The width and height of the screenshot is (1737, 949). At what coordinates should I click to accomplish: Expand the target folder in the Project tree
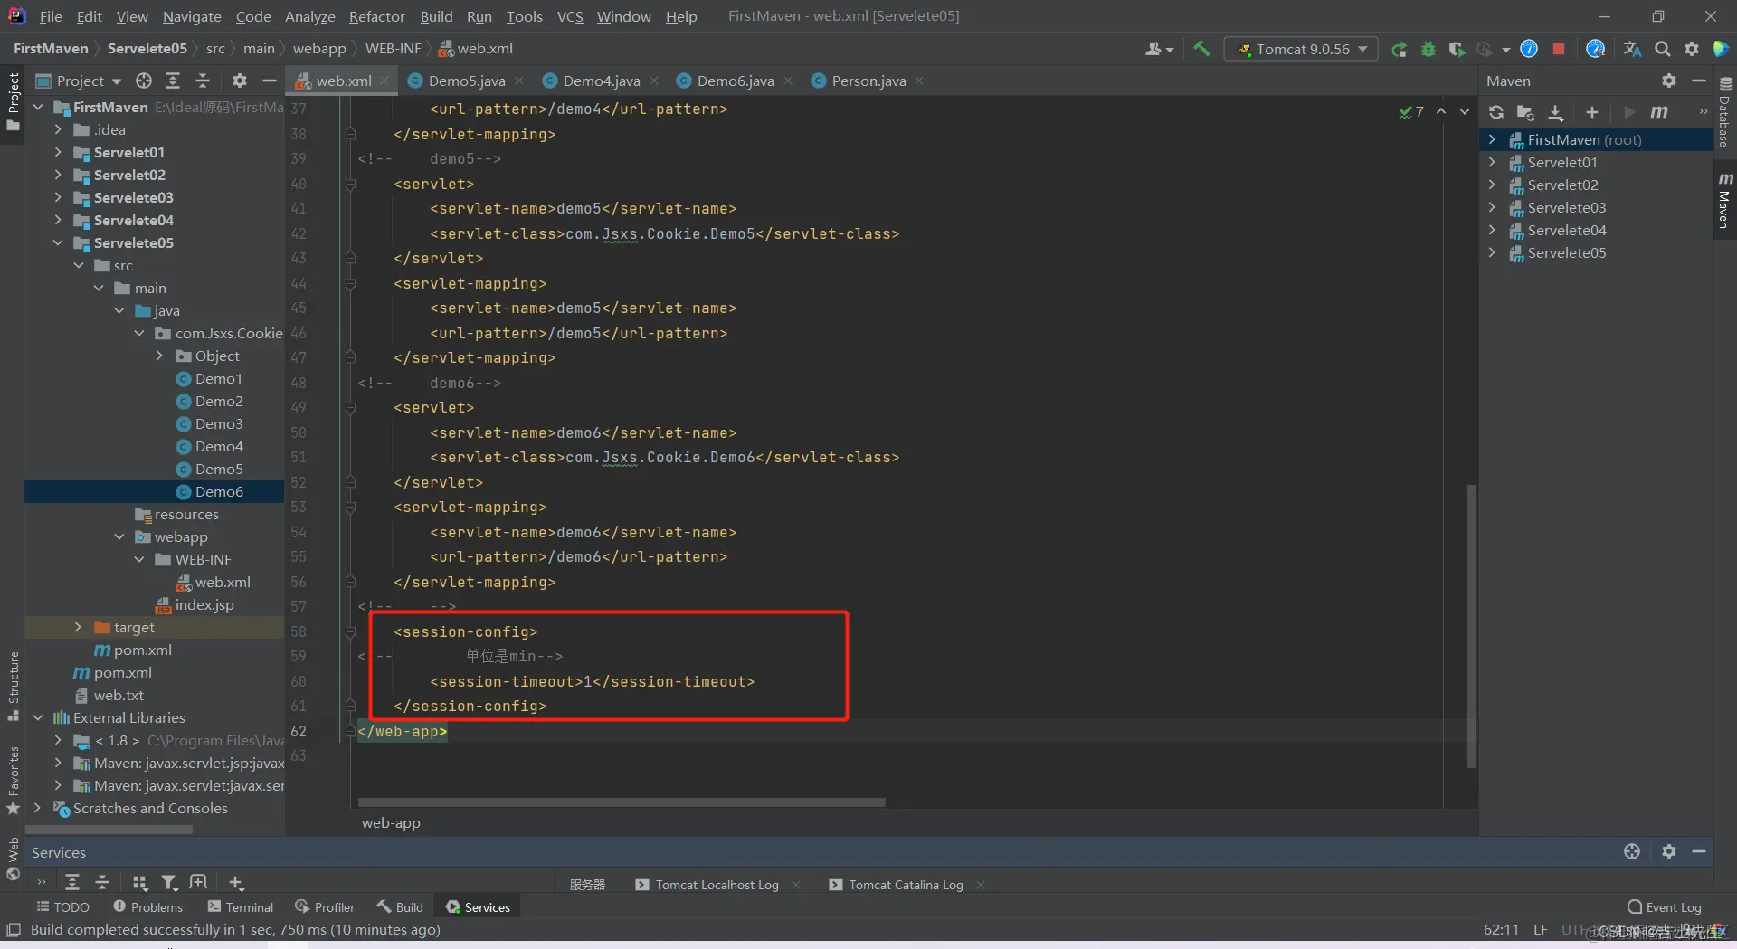pyautogui.click(x=78, y=627)
